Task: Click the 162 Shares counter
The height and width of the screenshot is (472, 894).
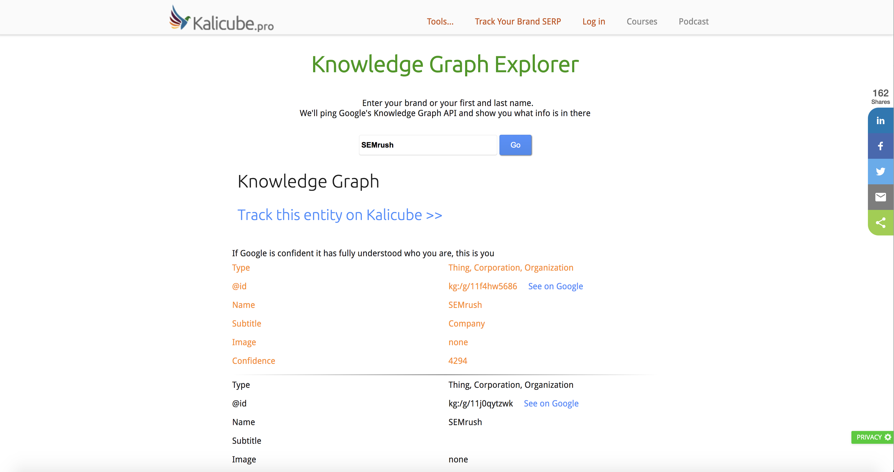Action: click(x=880, y=96)
